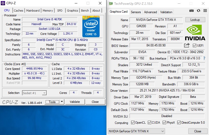Click the Close button in GPU-Z
The height and width of the screenshot is (135, 209).
(198, 131)
